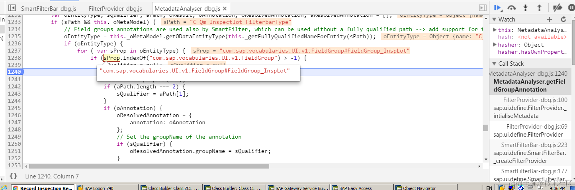Hide the debugger sidebar pane
The height and width of the screenshot is (190, 575).
click(x=483, y=8)
